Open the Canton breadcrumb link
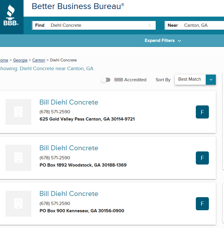This screenshot has height=228, width=224. [39, 60]
